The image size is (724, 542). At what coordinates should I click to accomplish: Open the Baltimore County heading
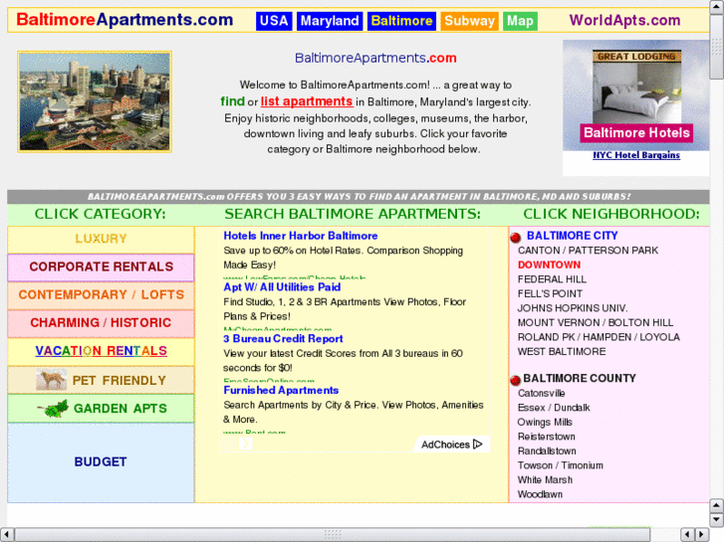pyautogui.click(x=580, y=378)
